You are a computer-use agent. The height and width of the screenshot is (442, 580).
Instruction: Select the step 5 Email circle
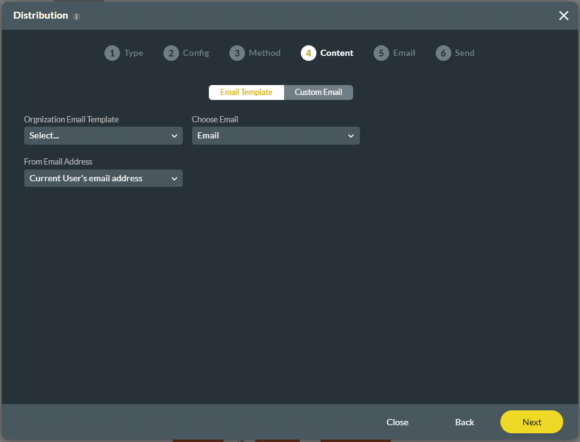coord(381,53)
